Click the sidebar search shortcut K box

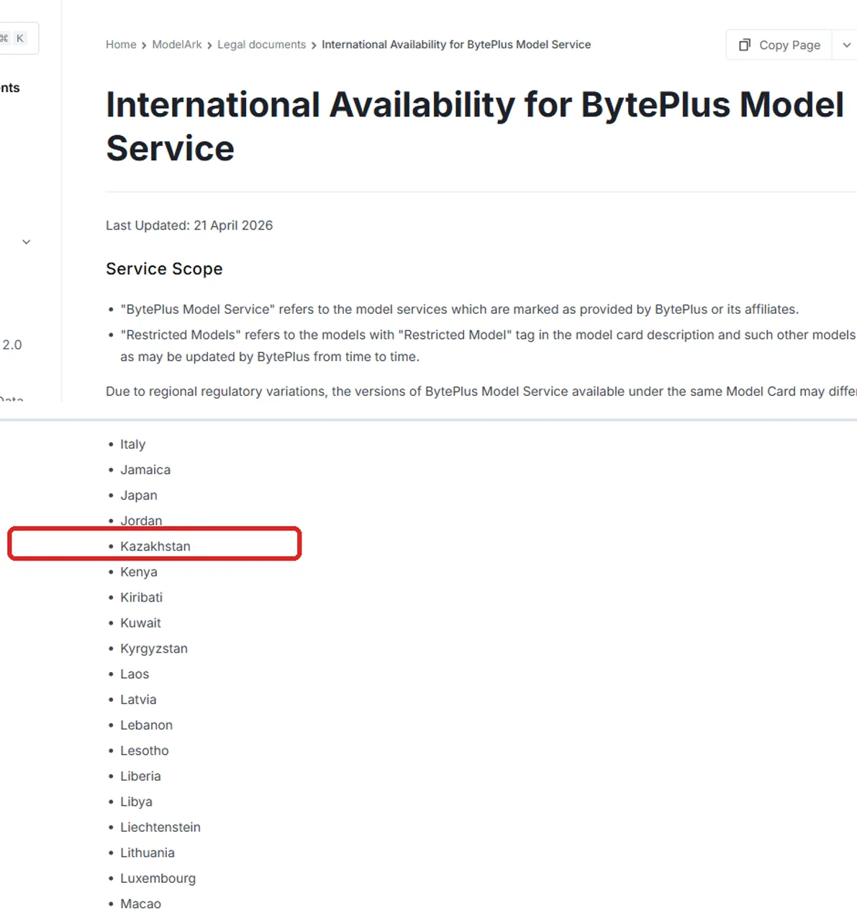(19, 38)
